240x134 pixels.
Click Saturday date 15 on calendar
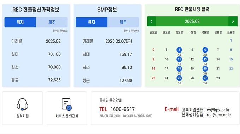tap(231, 59)
